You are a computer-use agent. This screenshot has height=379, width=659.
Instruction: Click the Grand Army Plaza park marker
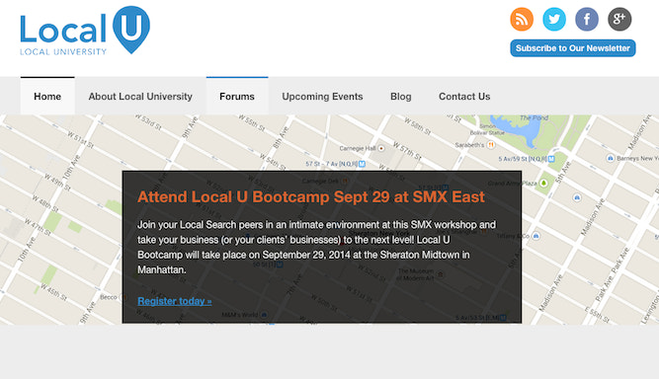[x=543, y=183]
